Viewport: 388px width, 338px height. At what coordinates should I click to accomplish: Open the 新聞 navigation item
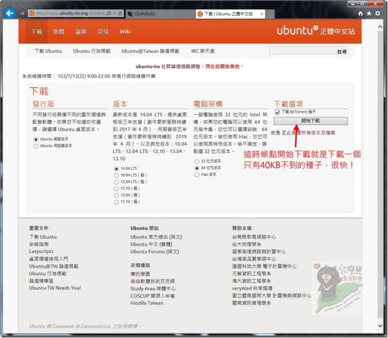coord(59,32)
